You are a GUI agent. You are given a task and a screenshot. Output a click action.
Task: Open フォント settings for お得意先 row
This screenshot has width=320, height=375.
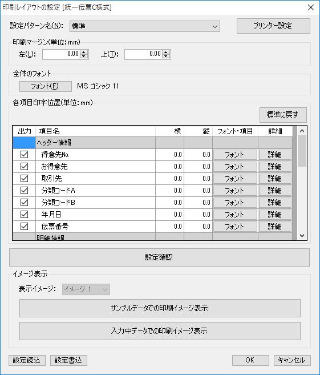[235, 167]
